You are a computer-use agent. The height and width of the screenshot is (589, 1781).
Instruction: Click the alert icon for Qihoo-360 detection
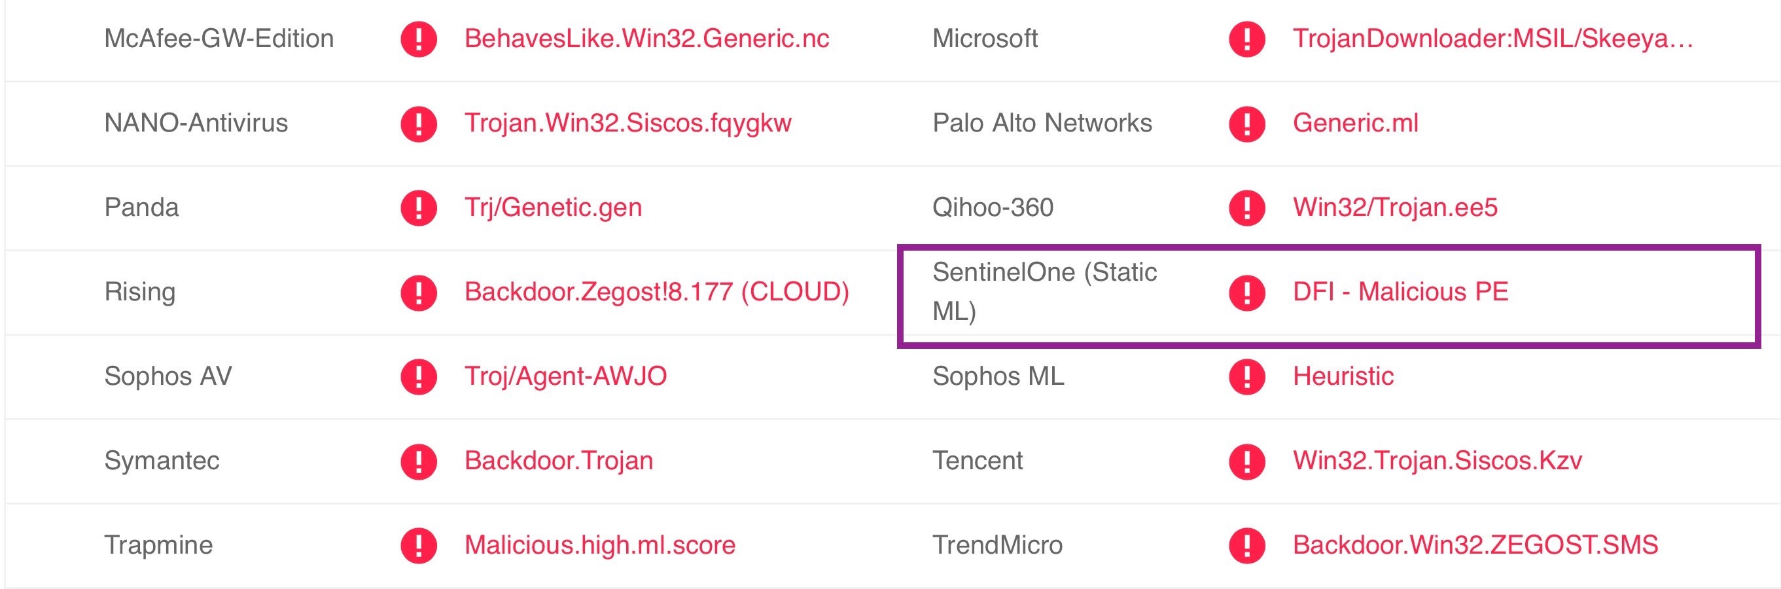point(1246,208)
